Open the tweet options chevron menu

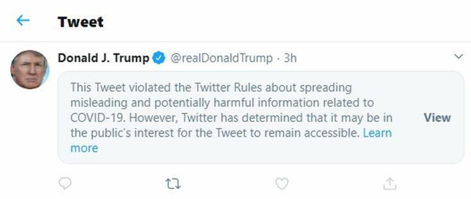point(459,57)
